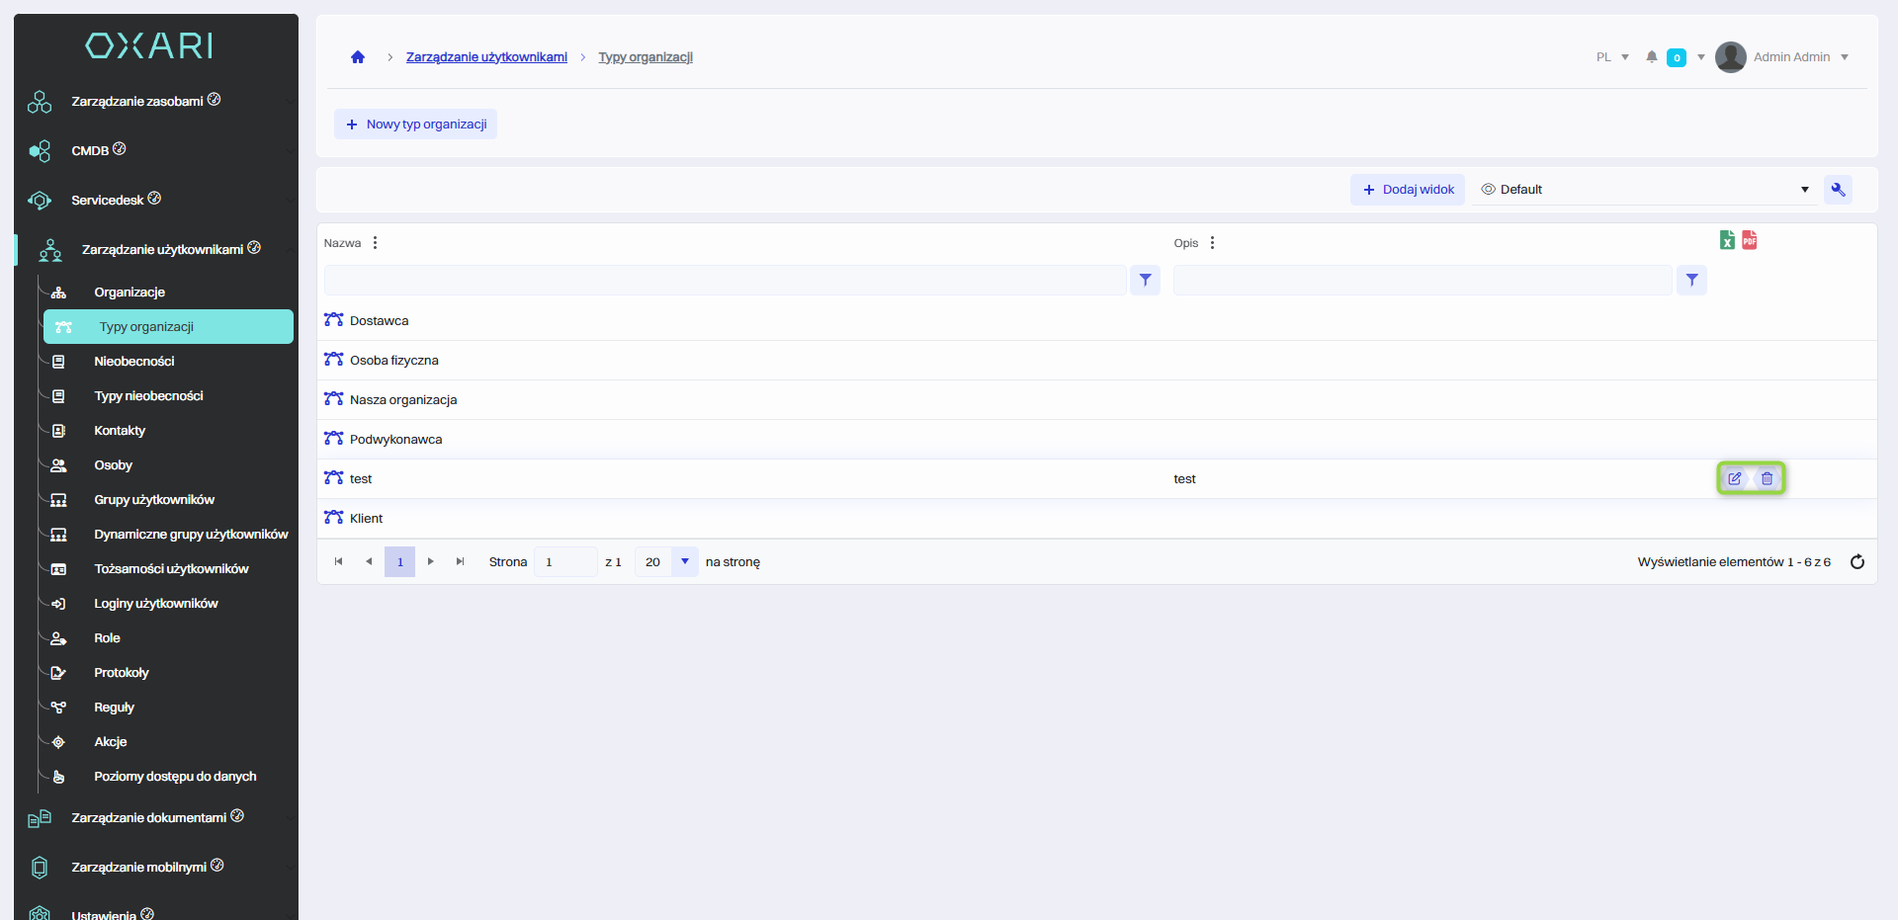
Task: Expand the CMDB sidebar section
Action: coord(90,151)
